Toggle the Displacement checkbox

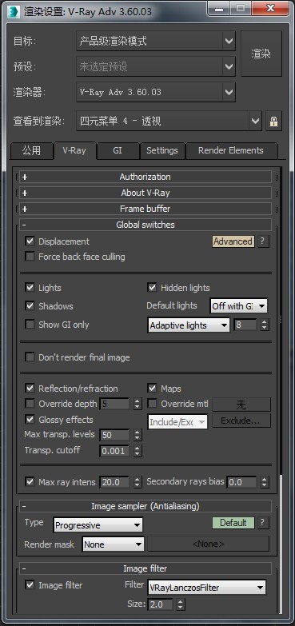coord(30,241)
